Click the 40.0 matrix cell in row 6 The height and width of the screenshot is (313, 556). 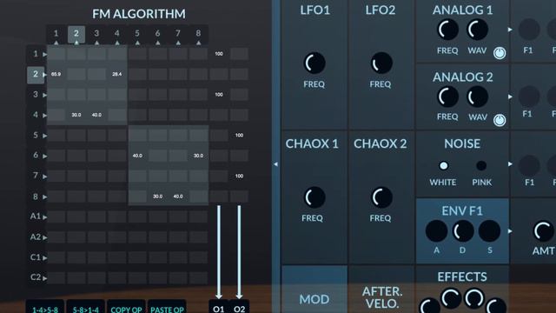point(137,156)
